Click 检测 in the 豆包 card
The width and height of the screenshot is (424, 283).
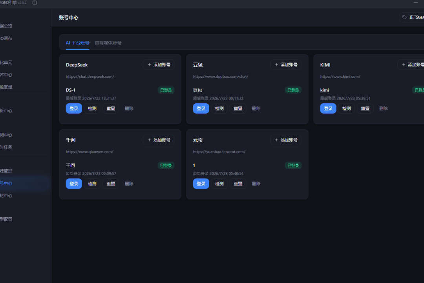coord(219,108)
